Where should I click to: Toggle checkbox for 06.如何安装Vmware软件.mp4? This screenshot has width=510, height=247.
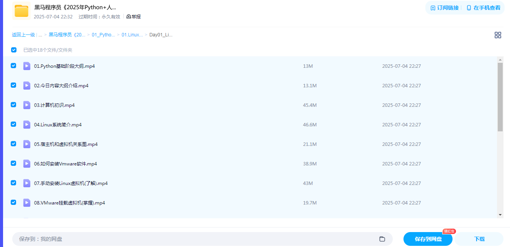tap(13, 163)
